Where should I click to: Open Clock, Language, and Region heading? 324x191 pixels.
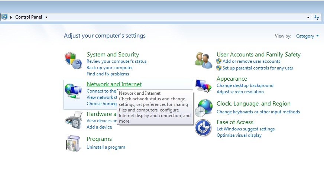[253, 104]
